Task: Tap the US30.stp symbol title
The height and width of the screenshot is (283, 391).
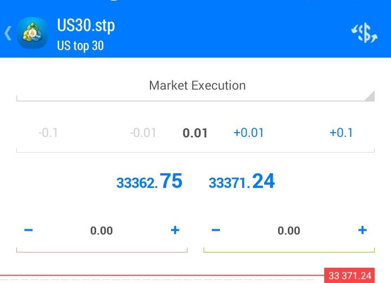Action: tap(86, 26)
